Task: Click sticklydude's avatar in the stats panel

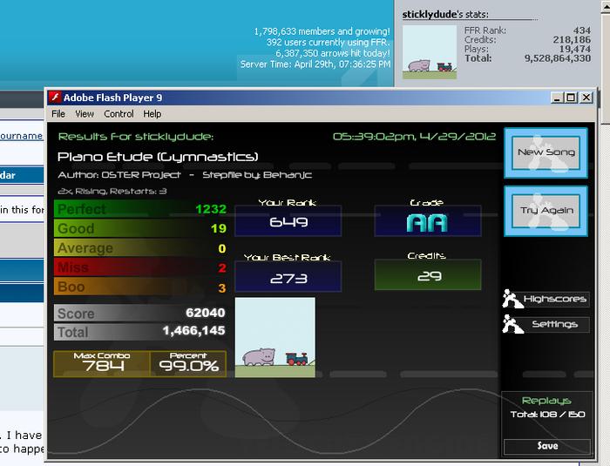Action: (x=430, y=52)
